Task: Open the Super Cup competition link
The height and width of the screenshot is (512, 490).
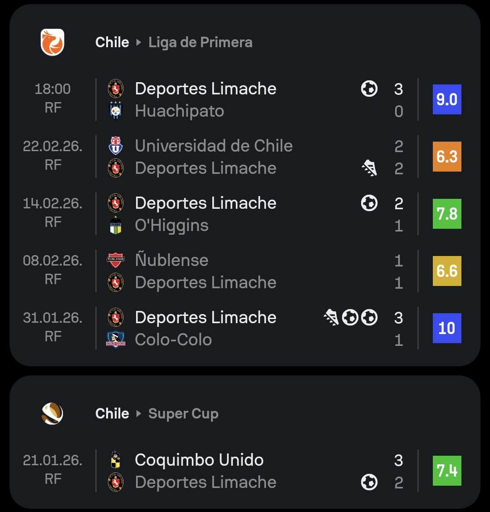Action: pyautogui.click(x=183, y=414)
